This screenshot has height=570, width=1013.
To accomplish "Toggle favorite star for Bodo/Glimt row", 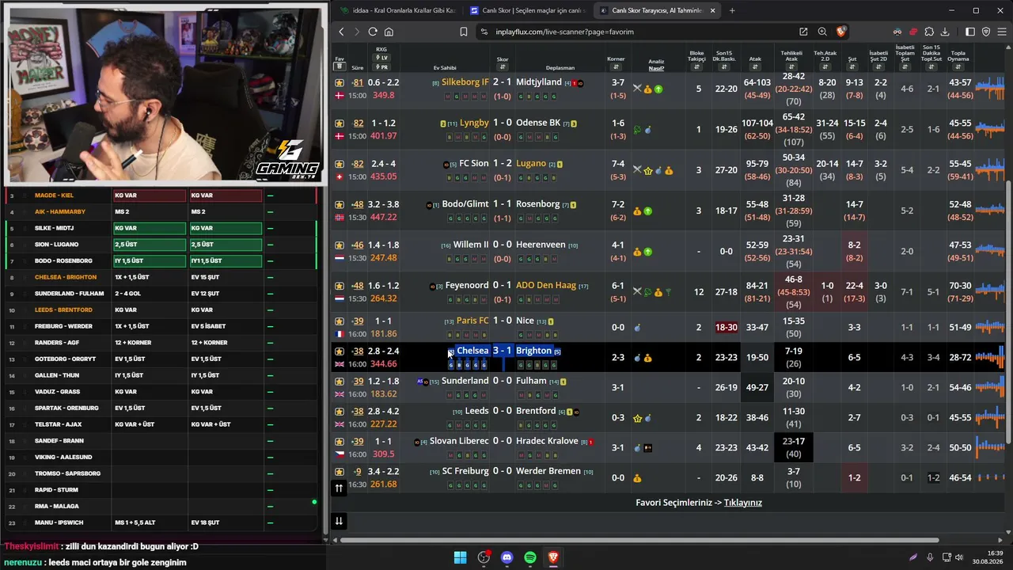I will 340,204.
